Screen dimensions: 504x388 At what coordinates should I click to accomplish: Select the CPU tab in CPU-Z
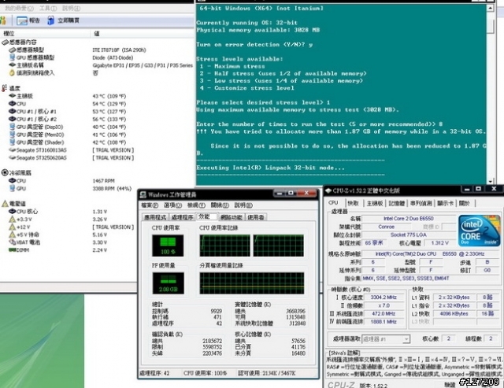[333, 203]
